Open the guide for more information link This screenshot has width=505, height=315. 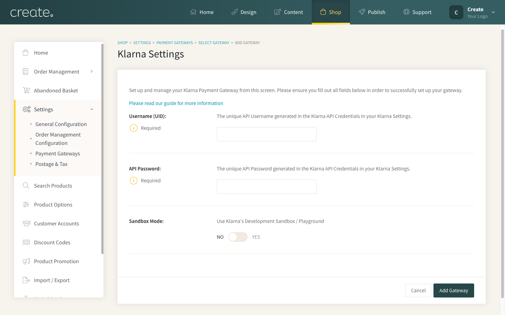click(176, 103)
